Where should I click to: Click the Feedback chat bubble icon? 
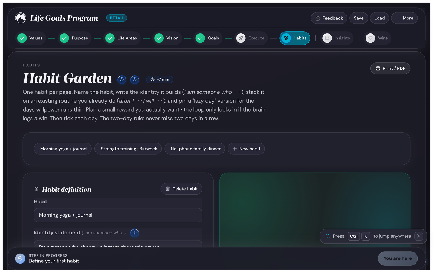point(318,18)
